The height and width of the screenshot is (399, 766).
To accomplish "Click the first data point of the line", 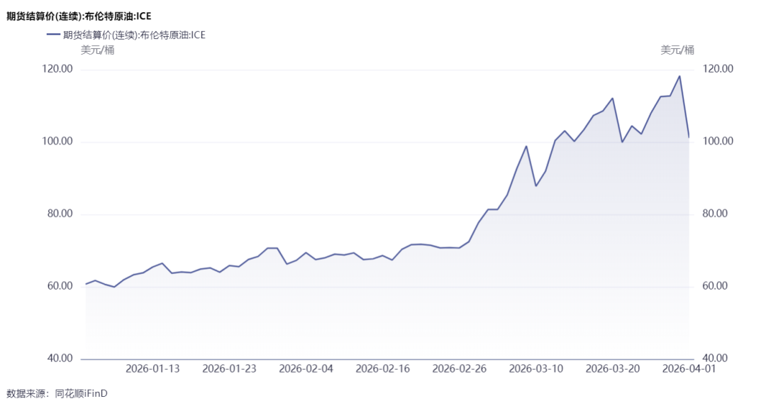I will point(86,284).
